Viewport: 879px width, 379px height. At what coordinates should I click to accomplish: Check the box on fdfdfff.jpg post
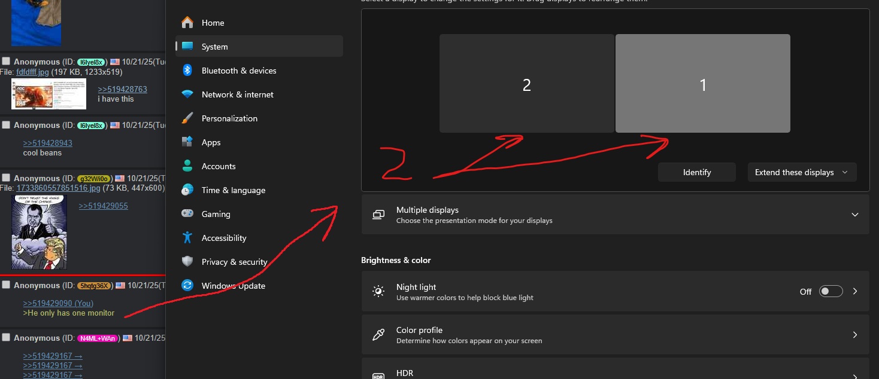6,61
